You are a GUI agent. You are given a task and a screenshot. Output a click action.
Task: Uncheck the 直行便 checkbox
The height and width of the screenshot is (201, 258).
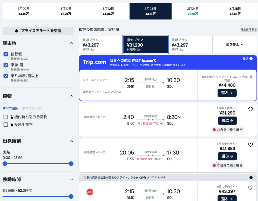[6, 54]
